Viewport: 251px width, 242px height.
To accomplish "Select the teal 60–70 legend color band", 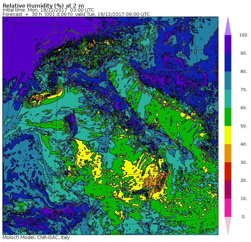I will (228, 99).
